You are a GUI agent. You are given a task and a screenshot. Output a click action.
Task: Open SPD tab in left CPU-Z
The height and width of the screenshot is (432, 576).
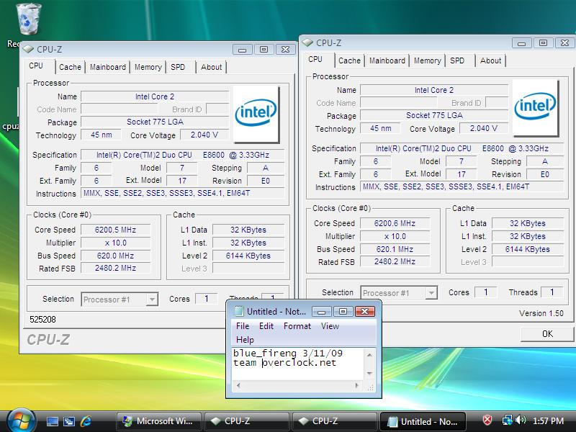click(178, 67)
